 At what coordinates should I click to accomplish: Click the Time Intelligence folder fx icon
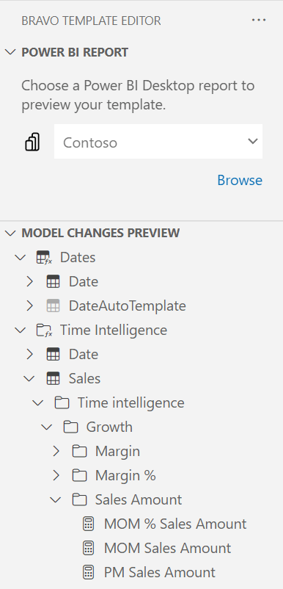click(x=44, y=330)
